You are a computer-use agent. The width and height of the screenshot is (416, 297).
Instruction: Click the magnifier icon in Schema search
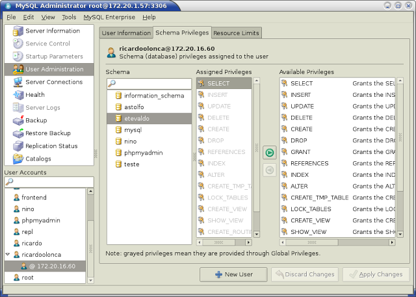click(112, 84)
